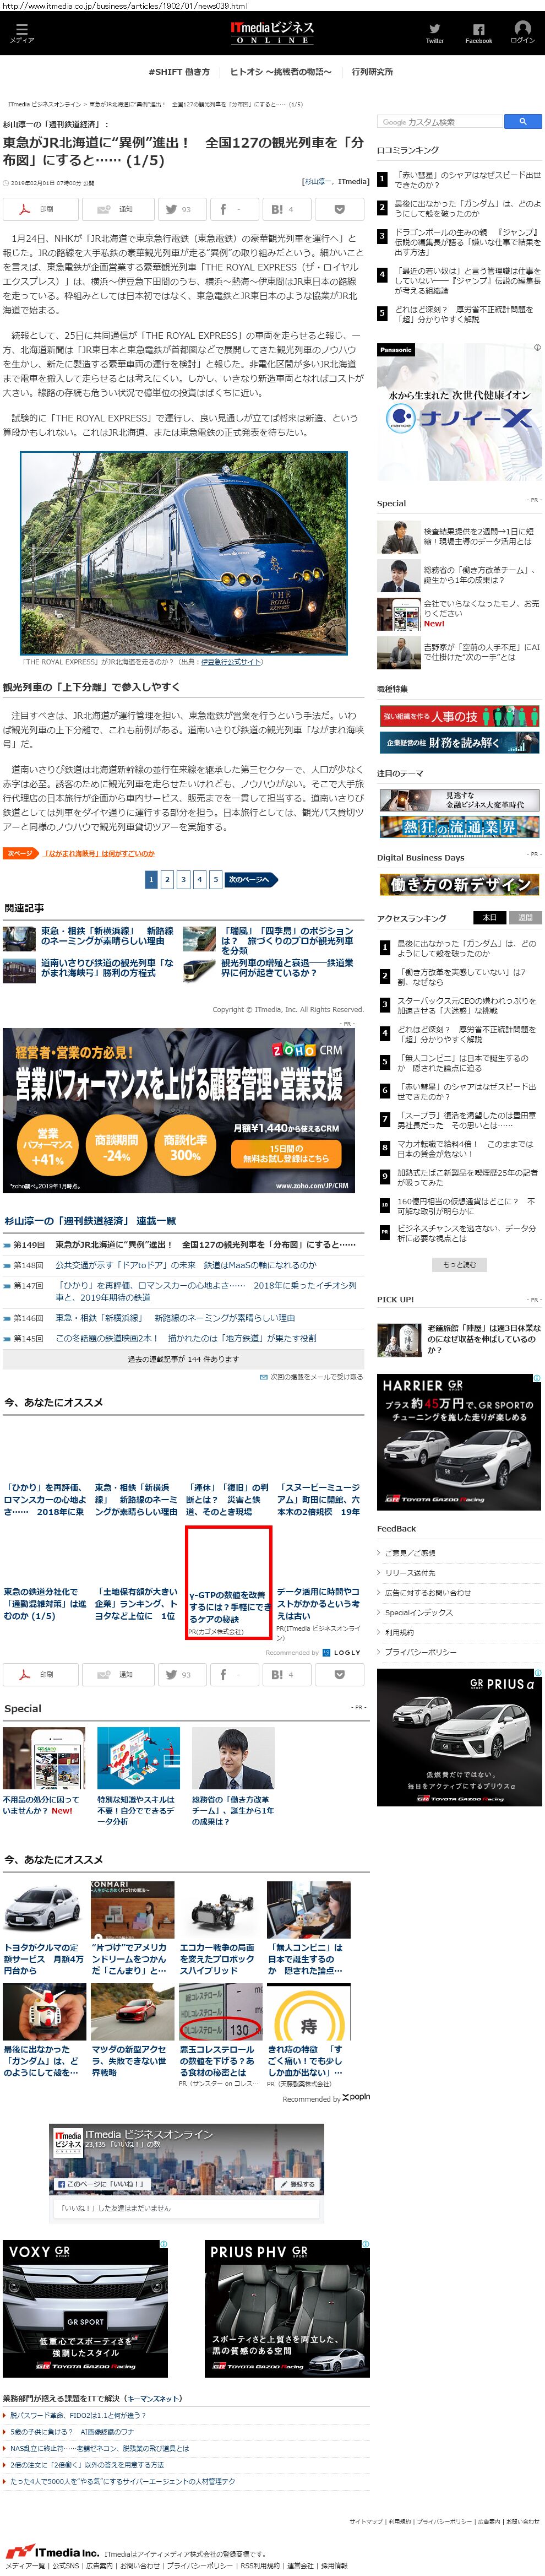Click the 人事の技 feature banner
This screenshot has height=2576, width=545.
(x=460, y=716)
